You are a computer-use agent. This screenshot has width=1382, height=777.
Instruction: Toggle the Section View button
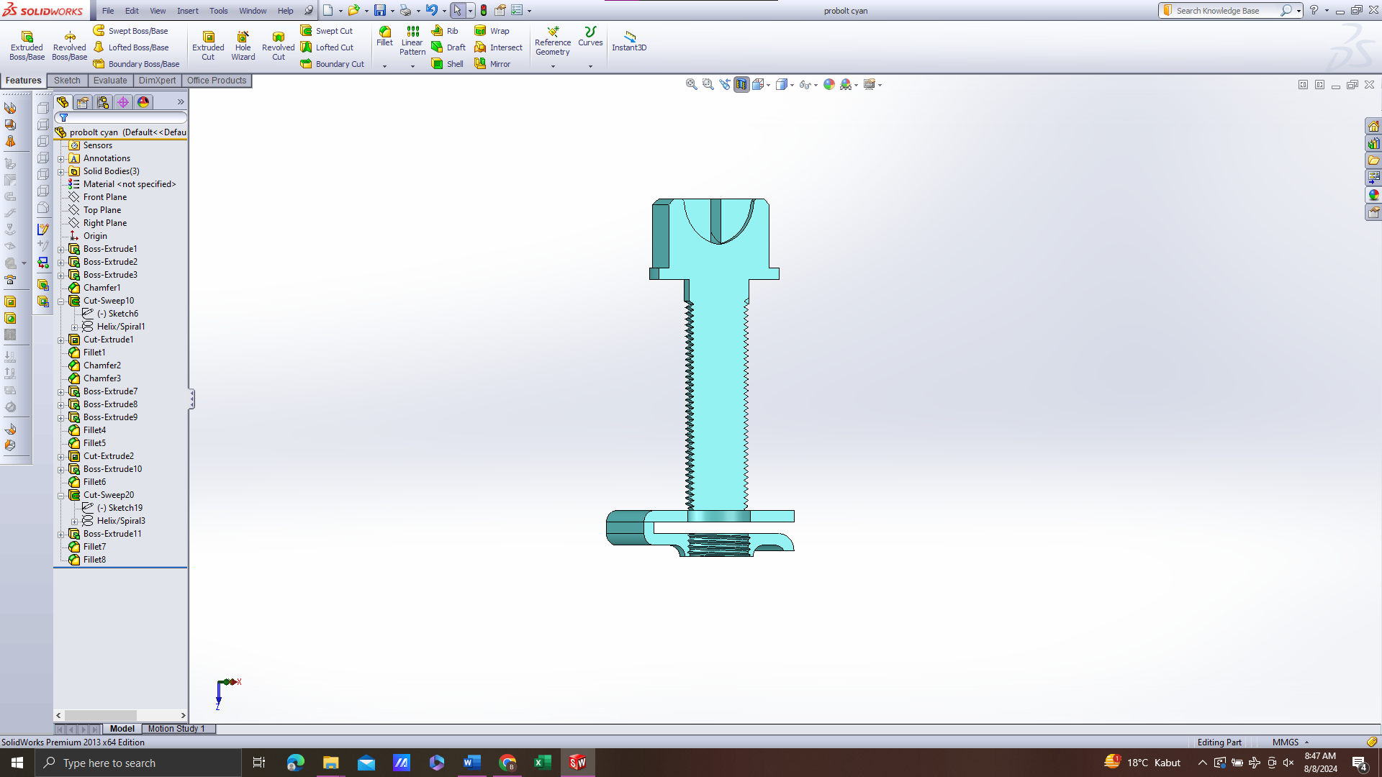[x=741, y=84]
